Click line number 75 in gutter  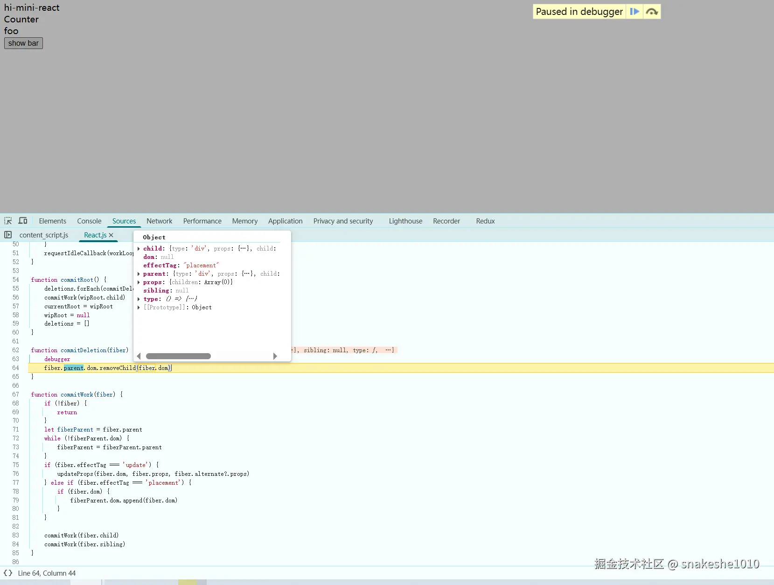(16, 465)
